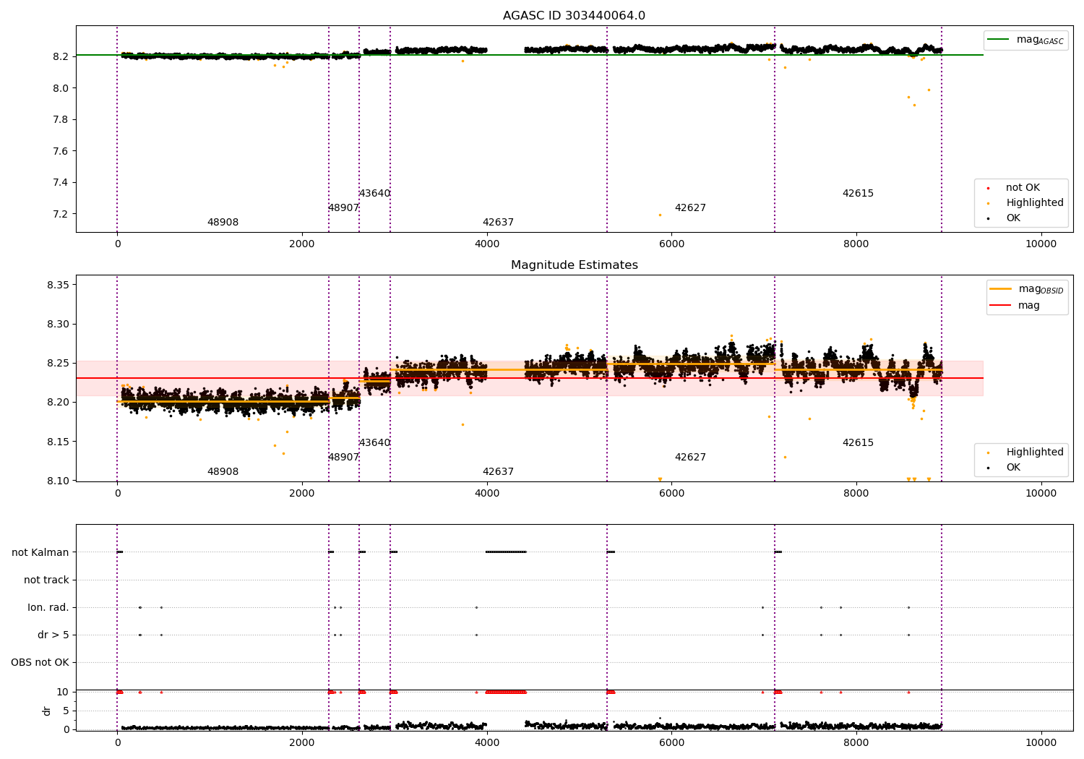Click obsid label 42637 in Magnitude Estimates plot
The height and width of the screenshot is (759, 1084).
pyautogui.click(x=498, y=472)
